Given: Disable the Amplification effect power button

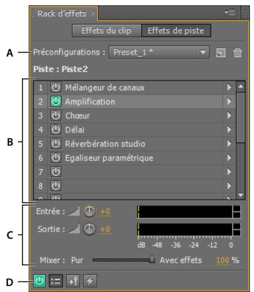Looking at the screenshot, I should (55, 102).
